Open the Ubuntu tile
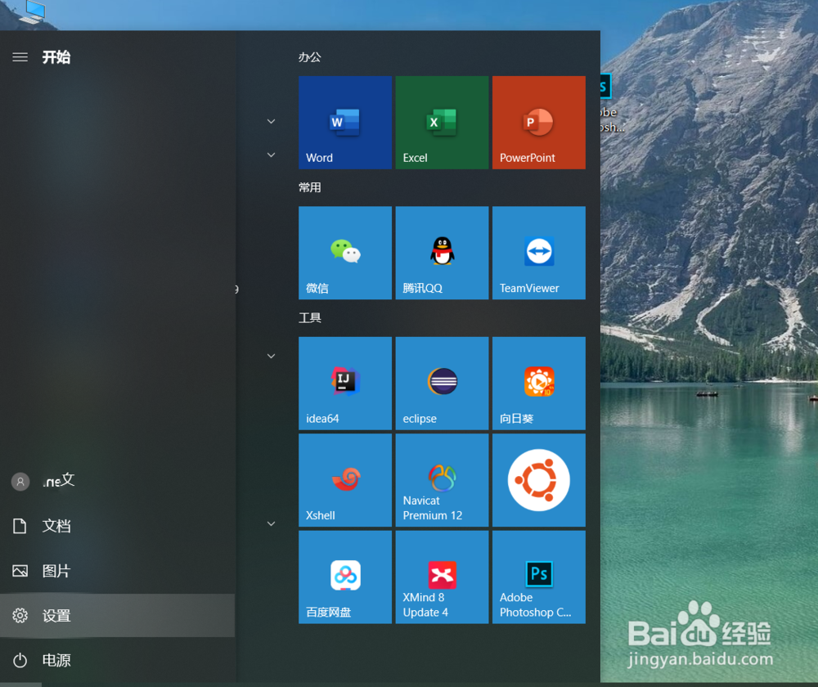The image size is (818, 687). click(537, 480)
